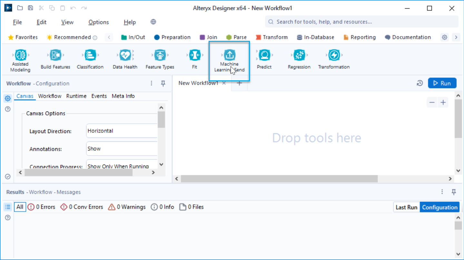Filter Results by 0 Warnings

[x=126, y=207]
